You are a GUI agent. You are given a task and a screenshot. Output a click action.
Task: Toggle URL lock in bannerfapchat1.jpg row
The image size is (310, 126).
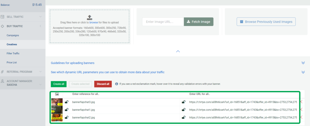[184, 110]
